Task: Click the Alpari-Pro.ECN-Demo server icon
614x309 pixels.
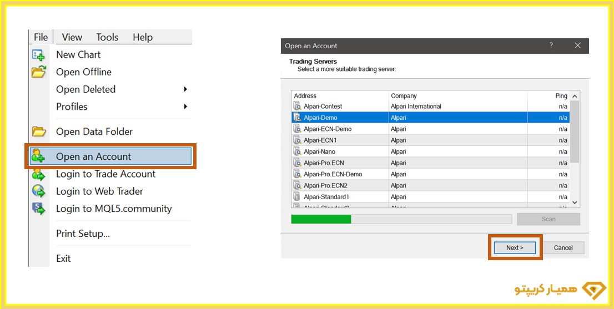Action: click(x=297, y=174)
